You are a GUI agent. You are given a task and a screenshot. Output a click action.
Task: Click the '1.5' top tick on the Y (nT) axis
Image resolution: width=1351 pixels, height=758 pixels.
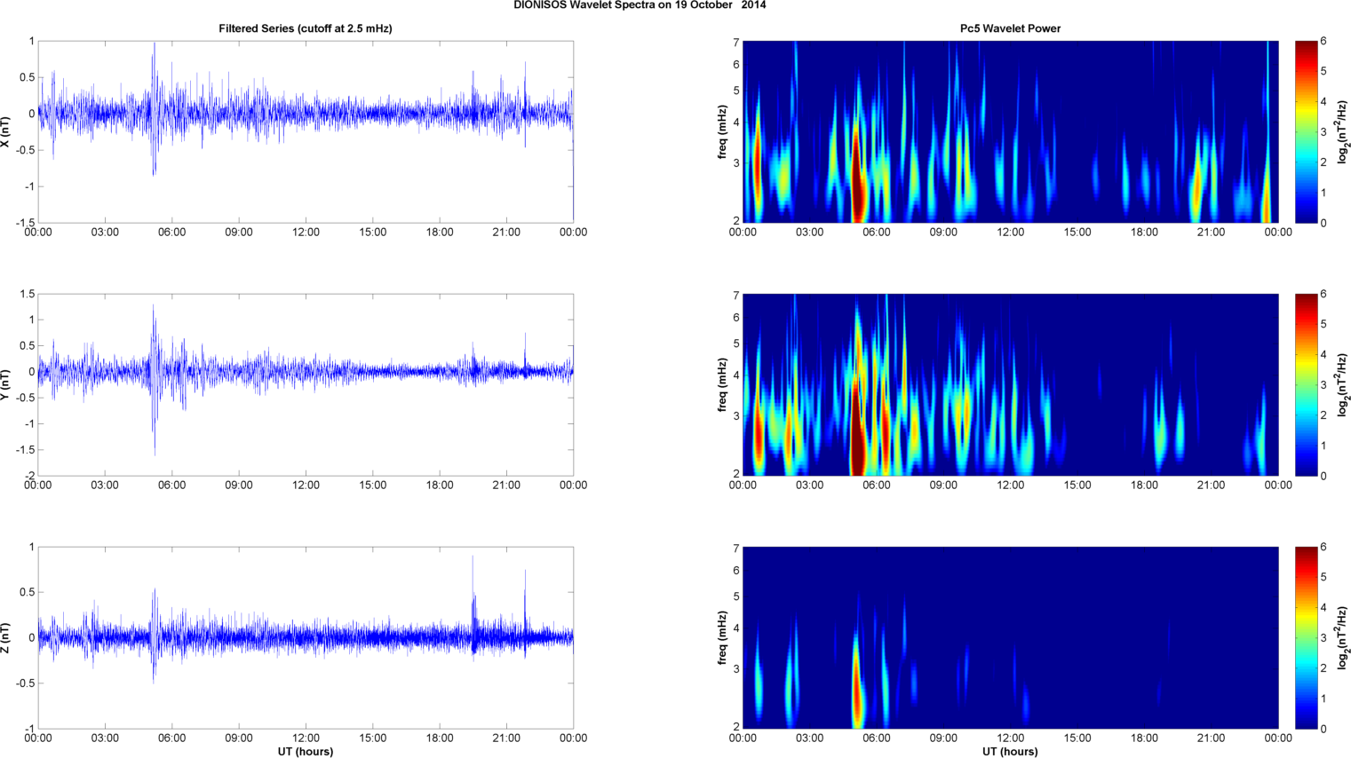pyautogui.click(x=28, y=294)
